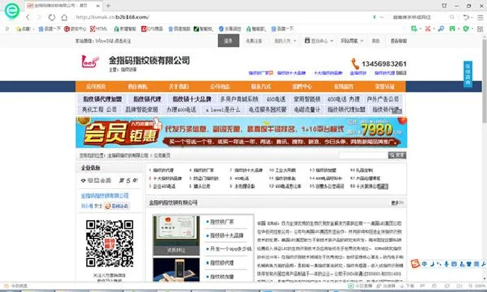The image size is (487, 292).
Task: Click the browser back arrow
Action: pos(28,17)
